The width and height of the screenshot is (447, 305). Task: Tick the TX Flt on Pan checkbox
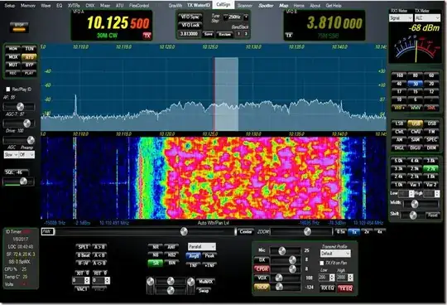click(322, 263)
